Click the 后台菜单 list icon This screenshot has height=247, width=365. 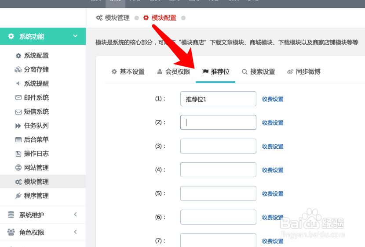click(x=18, y=140)
